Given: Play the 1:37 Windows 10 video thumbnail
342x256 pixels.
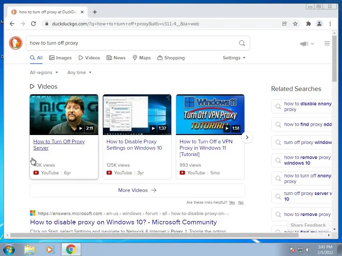Looking at the screenshot, I should tap(137, 115).
